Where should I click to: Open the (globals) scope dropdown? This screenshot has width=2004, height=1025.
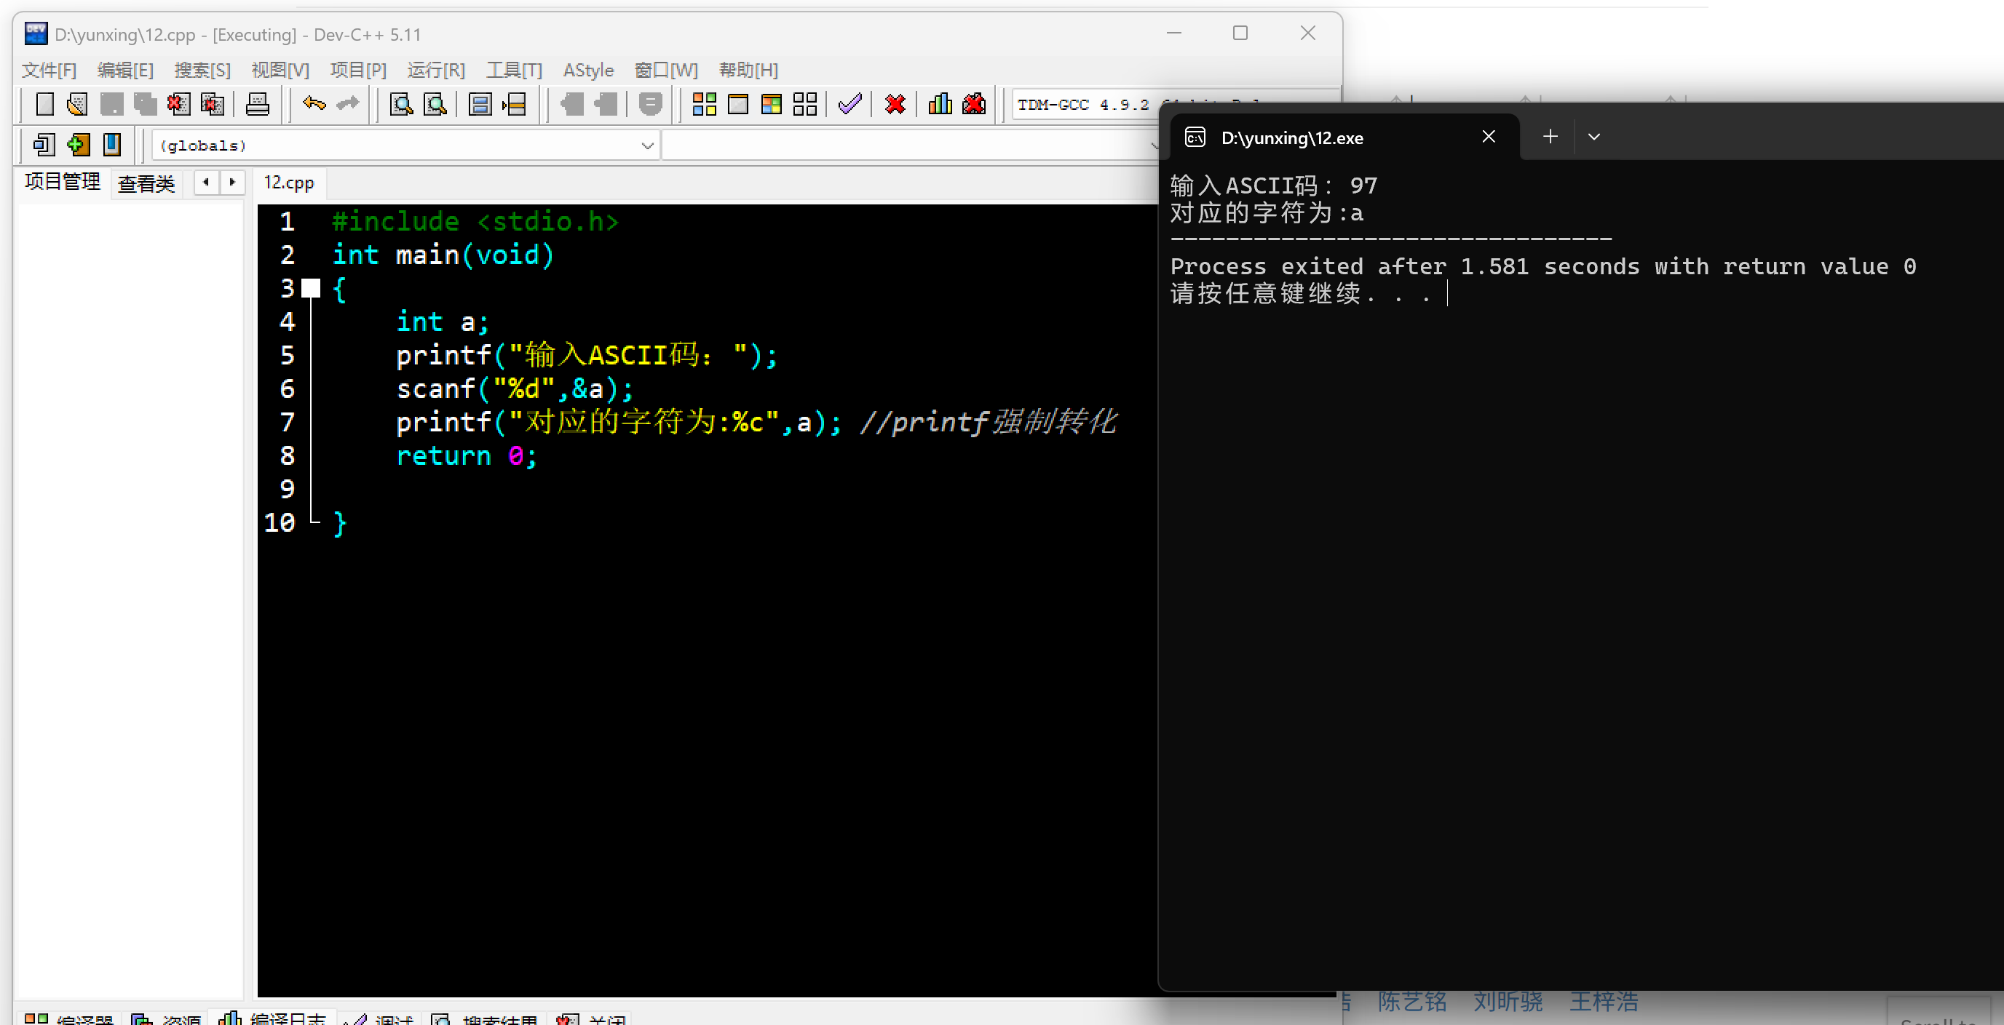click(646, 145)
